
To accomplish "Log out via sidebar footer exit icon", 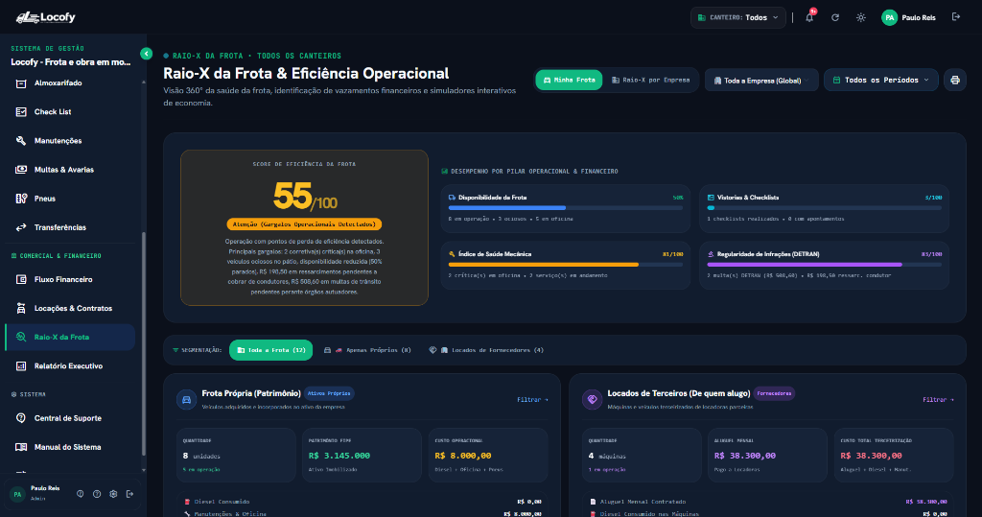I will [129, 494].
